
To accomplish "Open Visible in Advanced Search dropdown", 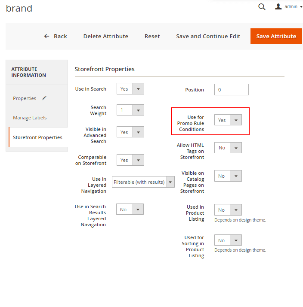I will 130,132.
